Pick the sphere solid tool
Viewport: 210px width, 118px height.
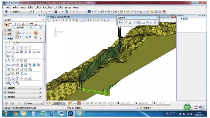tap(17, 52)
